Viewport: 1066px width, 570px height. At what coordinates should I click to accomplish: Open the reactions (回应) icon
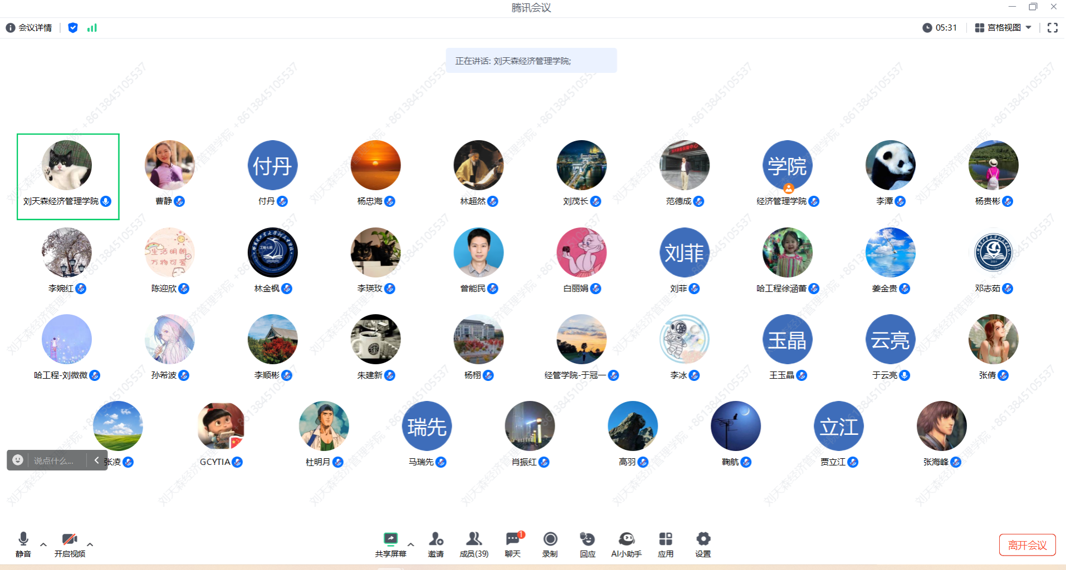pos(588,539)
